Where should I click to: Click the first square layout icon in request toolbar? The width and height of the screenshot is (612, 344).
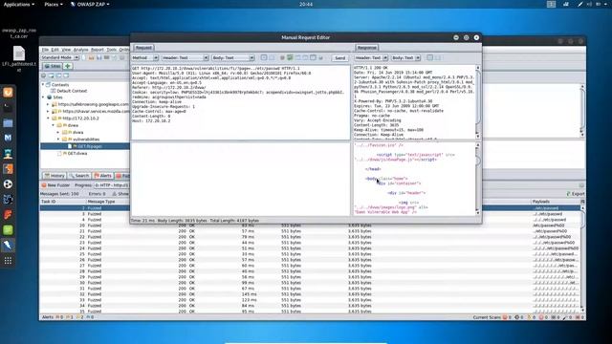point(264,57)
